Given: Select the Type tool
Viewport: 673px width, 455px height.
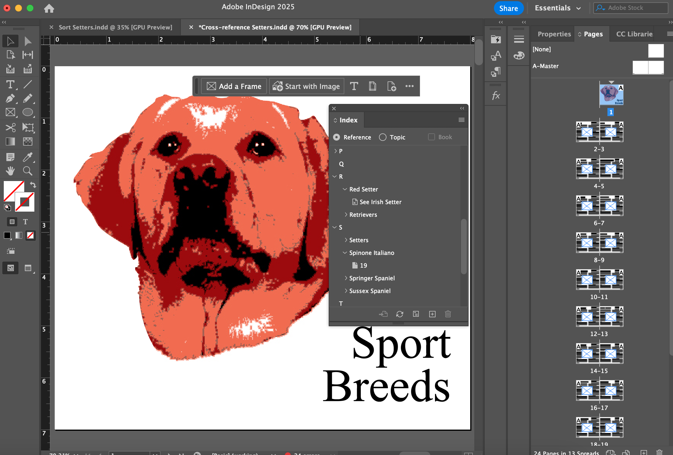Looking at the screenshot, I should [10, 85].
